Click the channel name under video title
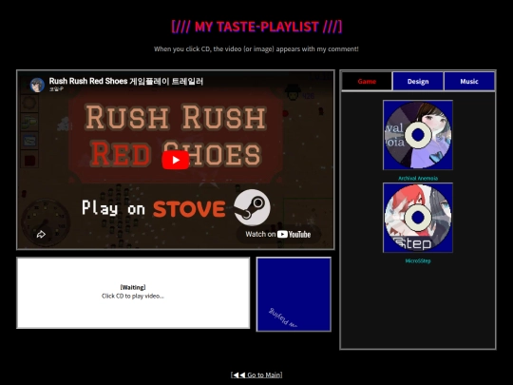Screen dimensions: 513x385 pyautogui.click(x=56, y=89)
